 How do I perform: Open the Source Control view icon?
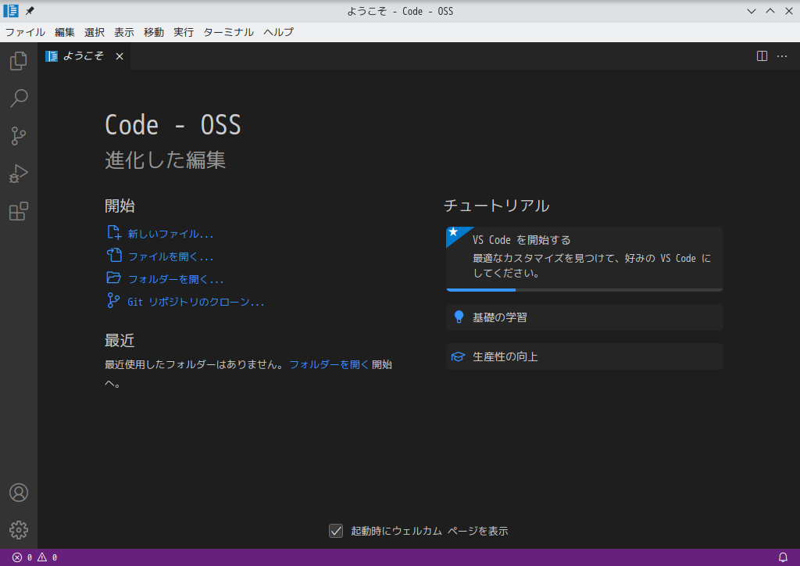tap(19, 136)
